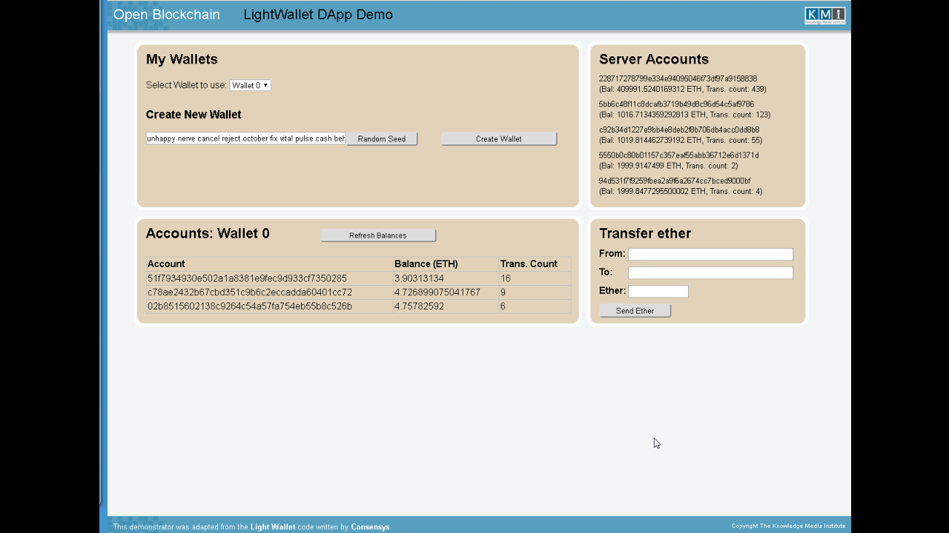949x533 pixels.
Task: Click the KMi logo in the top right corner
Action: click(x=825, y=14)
